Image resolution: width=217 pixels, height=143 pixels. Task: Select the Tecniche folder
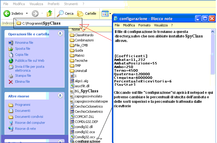tap(79, 61)
